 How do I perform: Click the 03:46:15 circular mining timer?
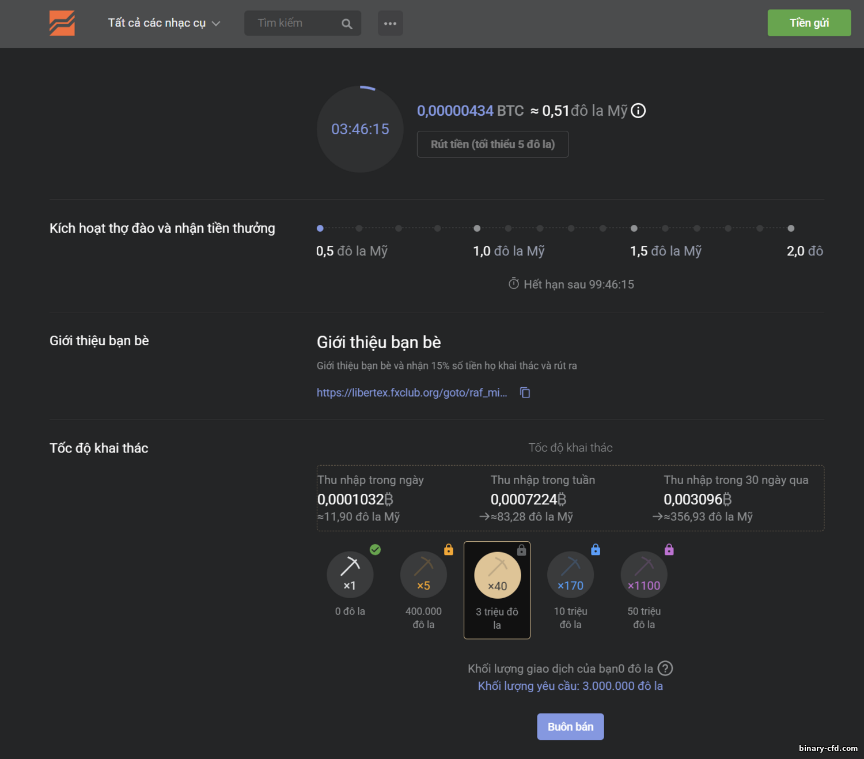360,129
